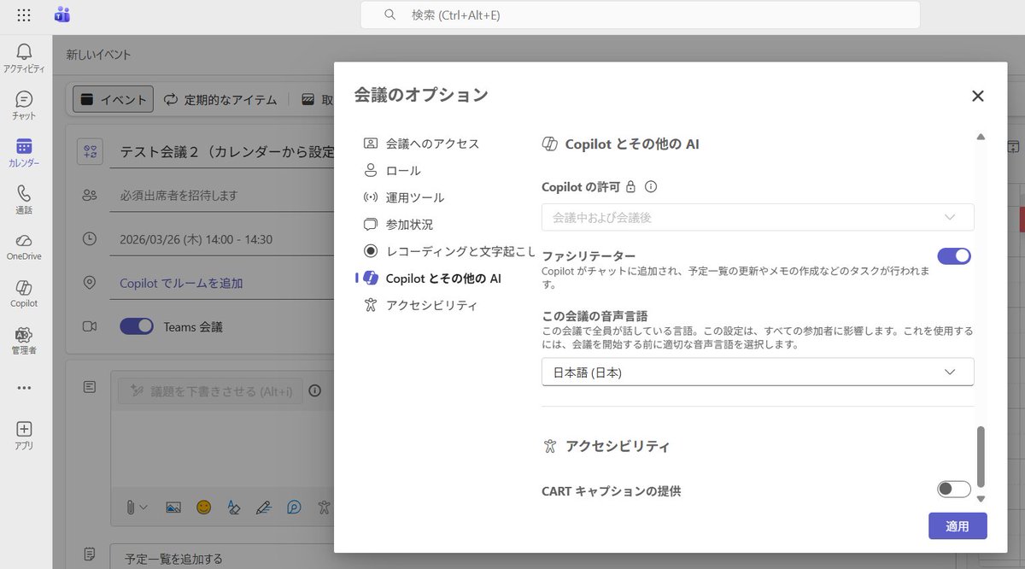Click the date clock icon beside 2026/03/26
This screenshot has height=569, width=1025.
click(90, 239)
